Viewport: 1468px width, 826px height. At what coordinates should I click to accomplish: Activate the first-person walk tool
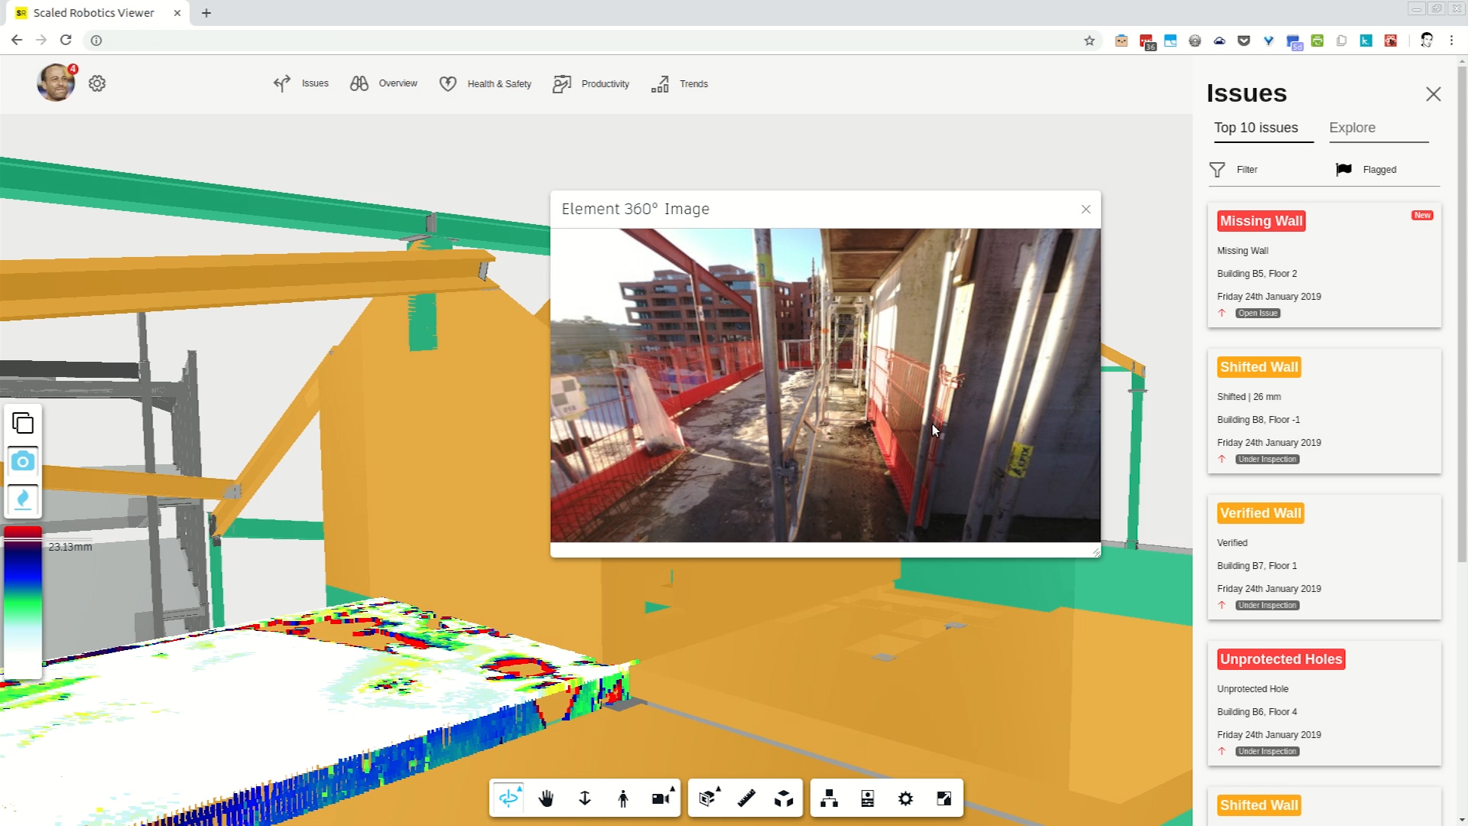click(623, 798)
